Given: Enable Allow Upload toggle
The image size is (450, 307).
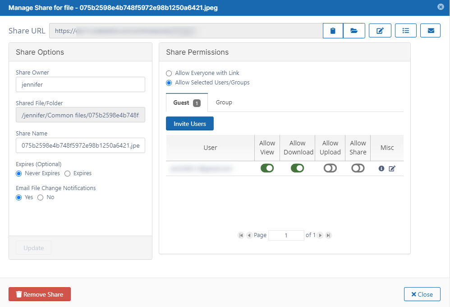Looking at the screenshot, I should 330,168.
